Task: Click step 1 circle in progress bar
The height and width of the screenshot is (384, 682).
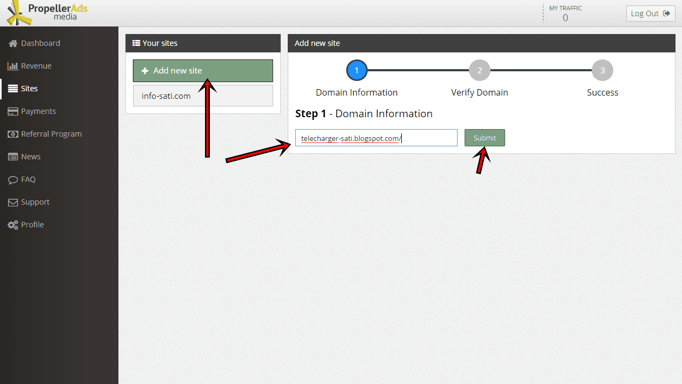Action: pyautogui.click(x=357, y=70)
